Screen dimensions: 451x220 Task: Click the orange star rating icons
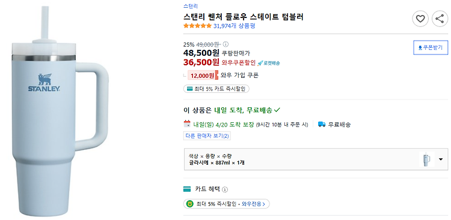[197, 26]
